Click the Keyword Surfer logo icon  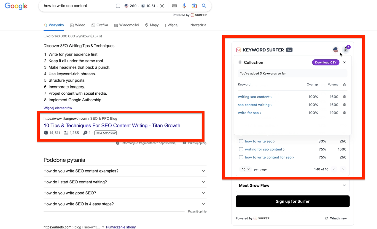239,50
